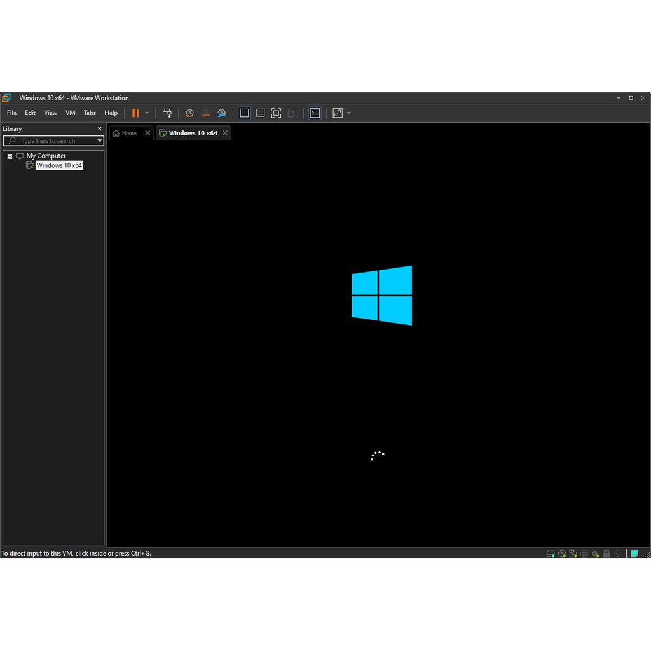The height and width of the screenshot is (651, 651).
Task: Click the printer icon in the status bar
Action: (584, 553)
